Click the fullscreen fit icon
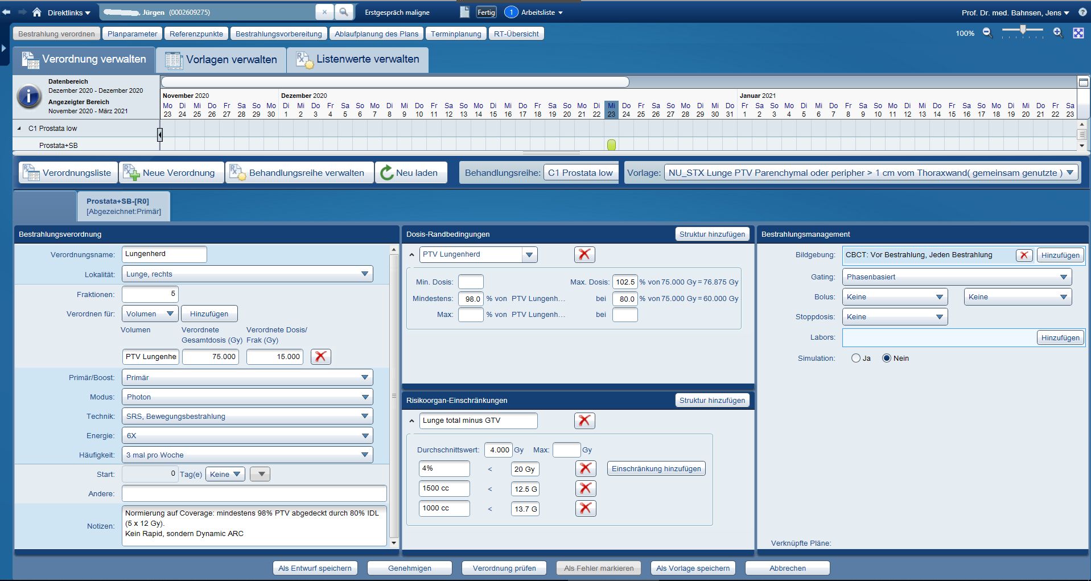This screenshot has height=581, width=1091. coord(1078,33)
